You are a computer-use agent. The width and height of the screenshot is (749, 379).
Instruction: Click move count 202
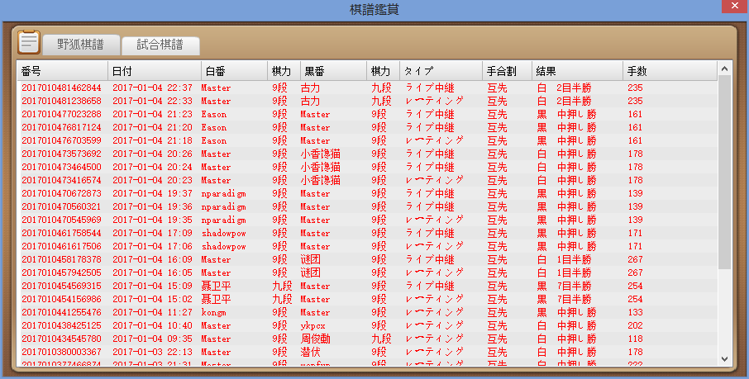click(x=635, y=326)
